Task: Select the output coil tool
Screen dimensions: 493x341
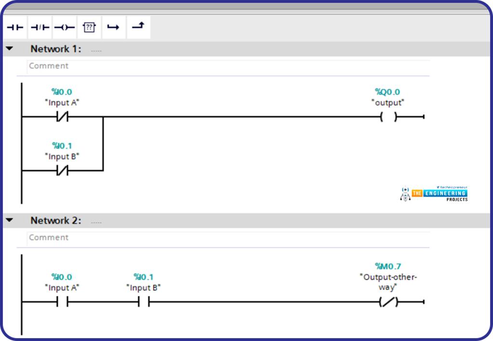Action: [x=65, y=27]
